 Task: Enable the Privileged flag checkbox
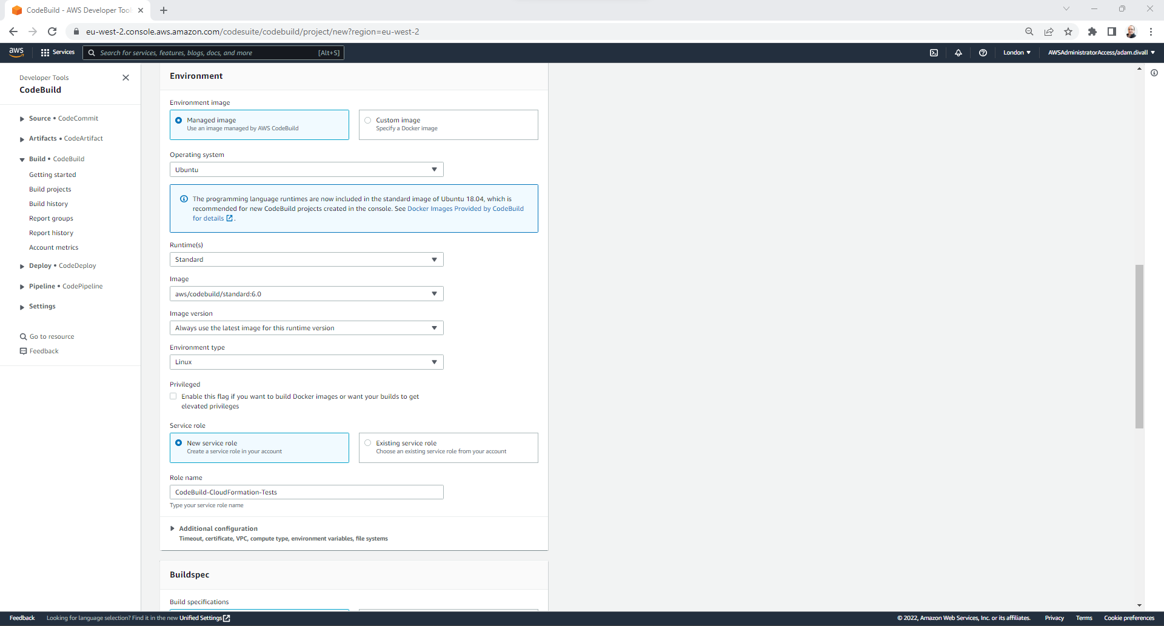tap(173, 396)
